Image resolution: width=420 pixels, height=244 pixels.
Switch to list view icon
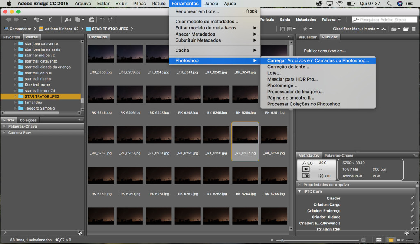[x=411, y=240]
